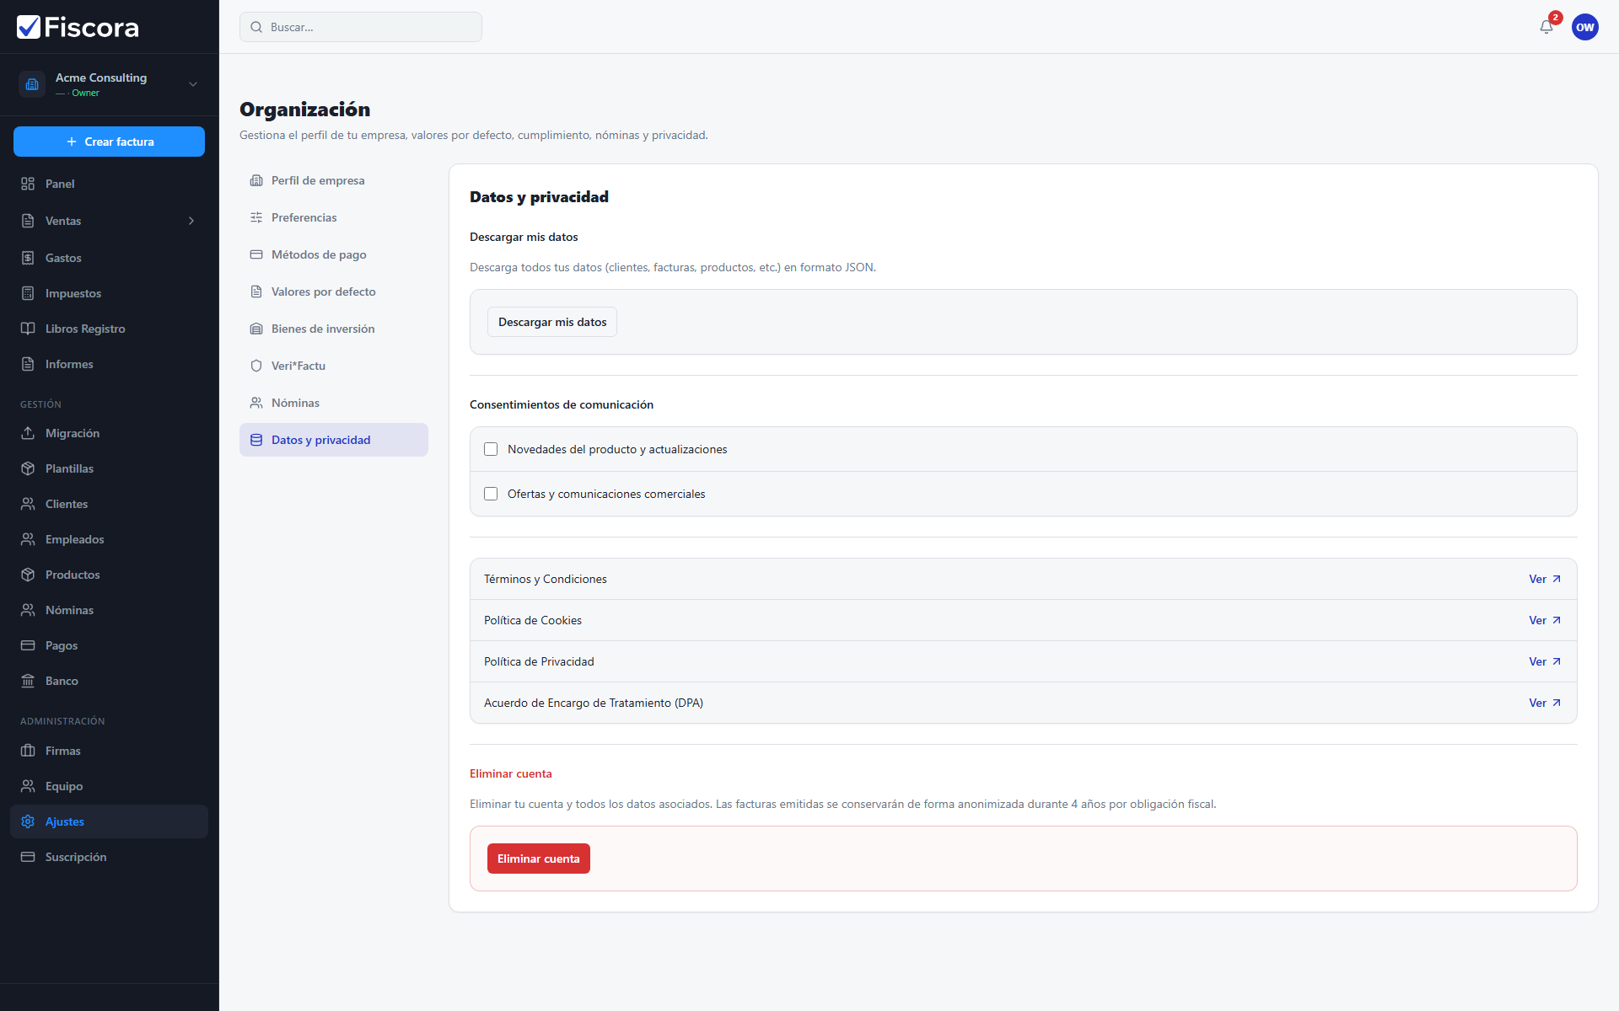This screenshot has width=1619, height=1011.
Task: Open the Veri*Factu settings tab
Action: [x=334, y=366]
